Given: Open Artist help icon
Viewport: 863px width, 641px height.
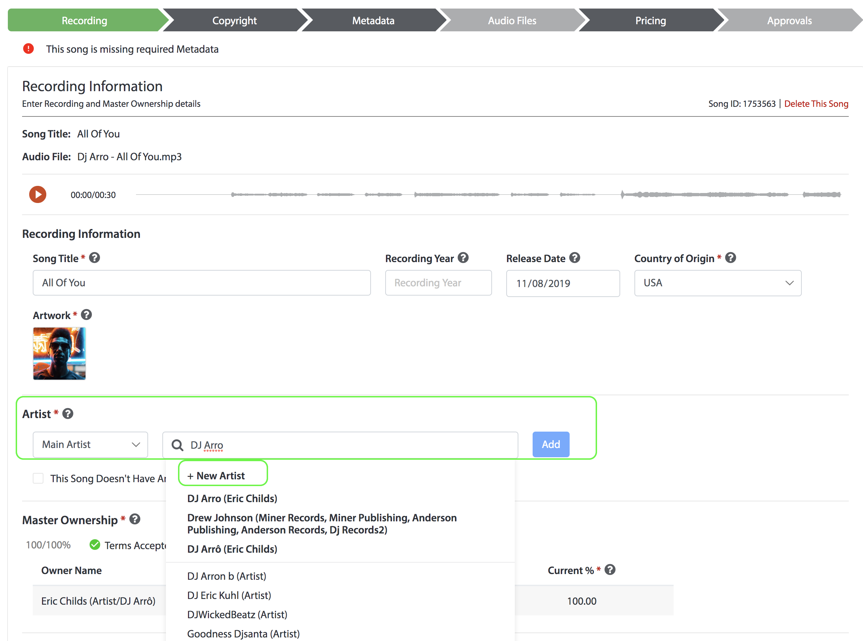Looking at the screenshot, I should (68, 414).
